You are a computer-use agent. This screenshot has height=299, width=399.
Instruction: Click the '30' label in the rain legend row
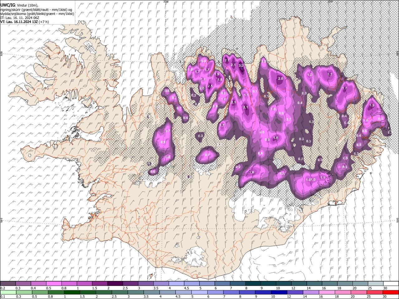[385, 297]
